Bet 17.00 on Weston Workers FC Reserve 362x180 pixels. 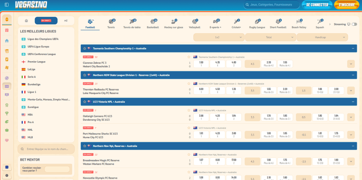click(234, 161)
